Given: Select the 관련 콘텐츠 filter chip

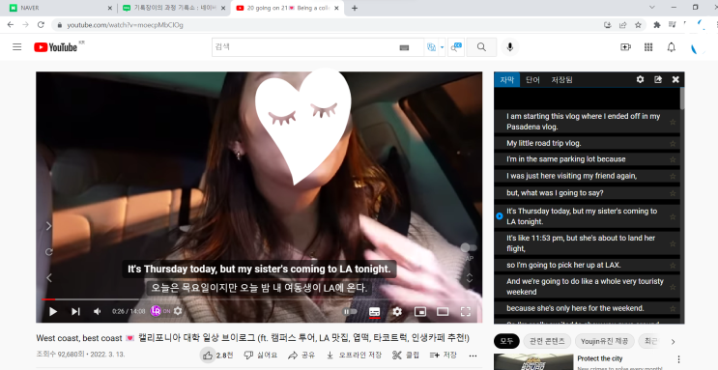Looking at the screenshot, I should 547,341.
